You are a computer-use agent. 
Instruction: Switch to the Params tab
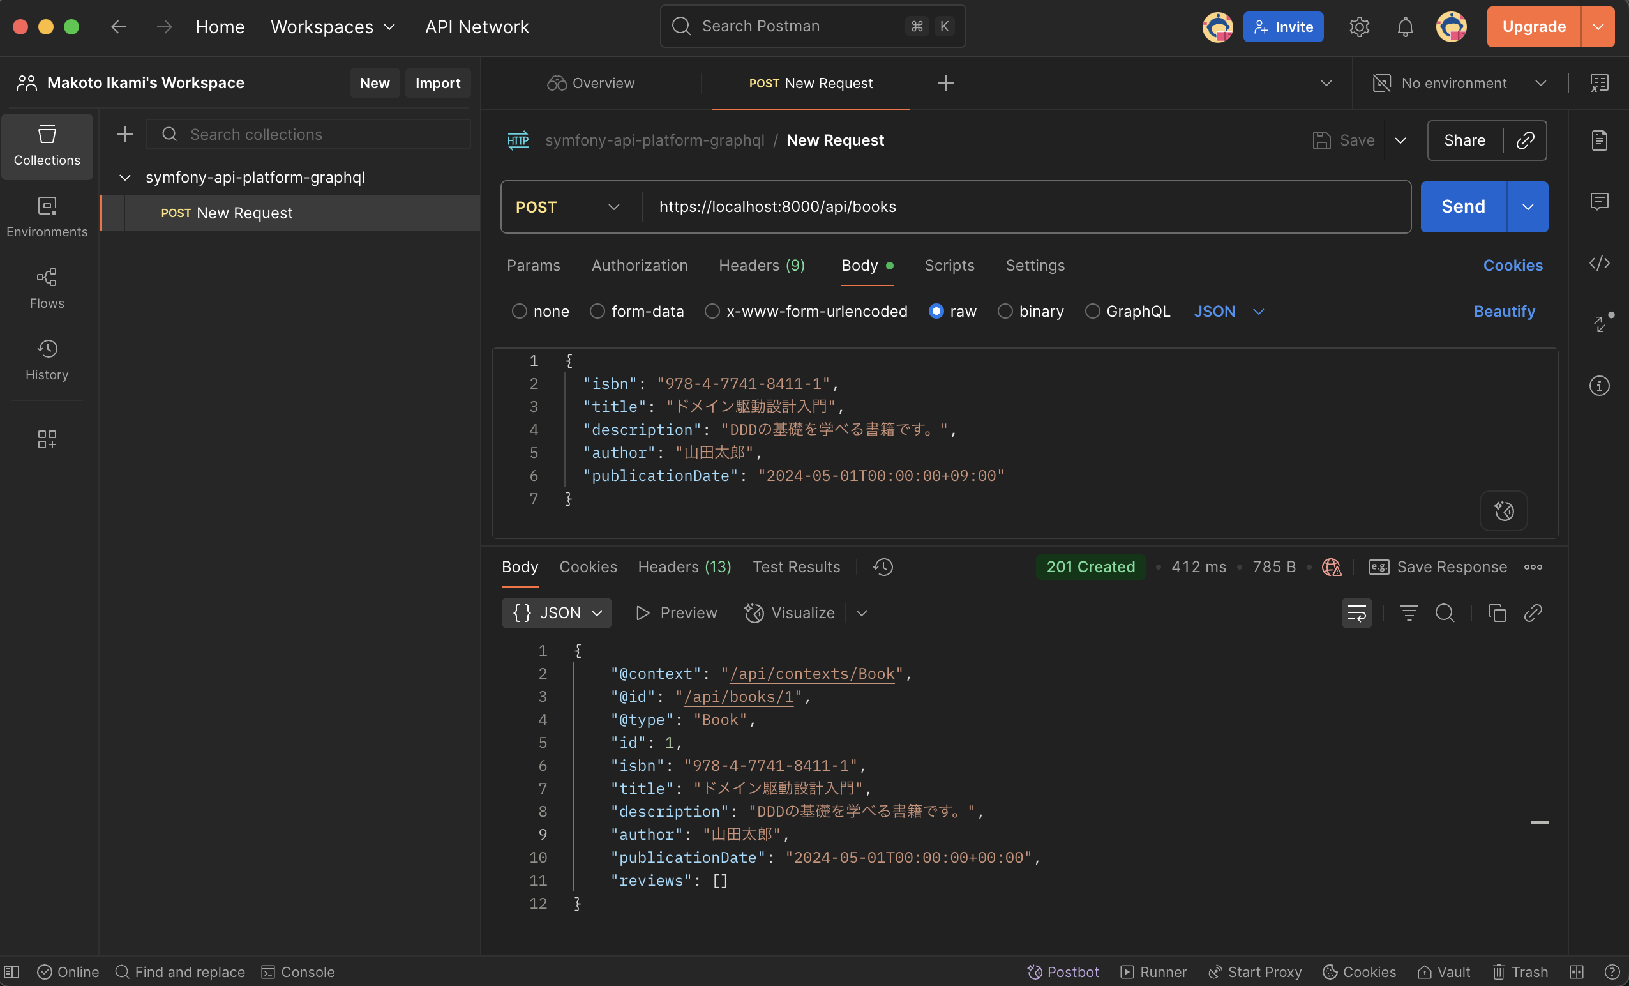coord(534,265)
